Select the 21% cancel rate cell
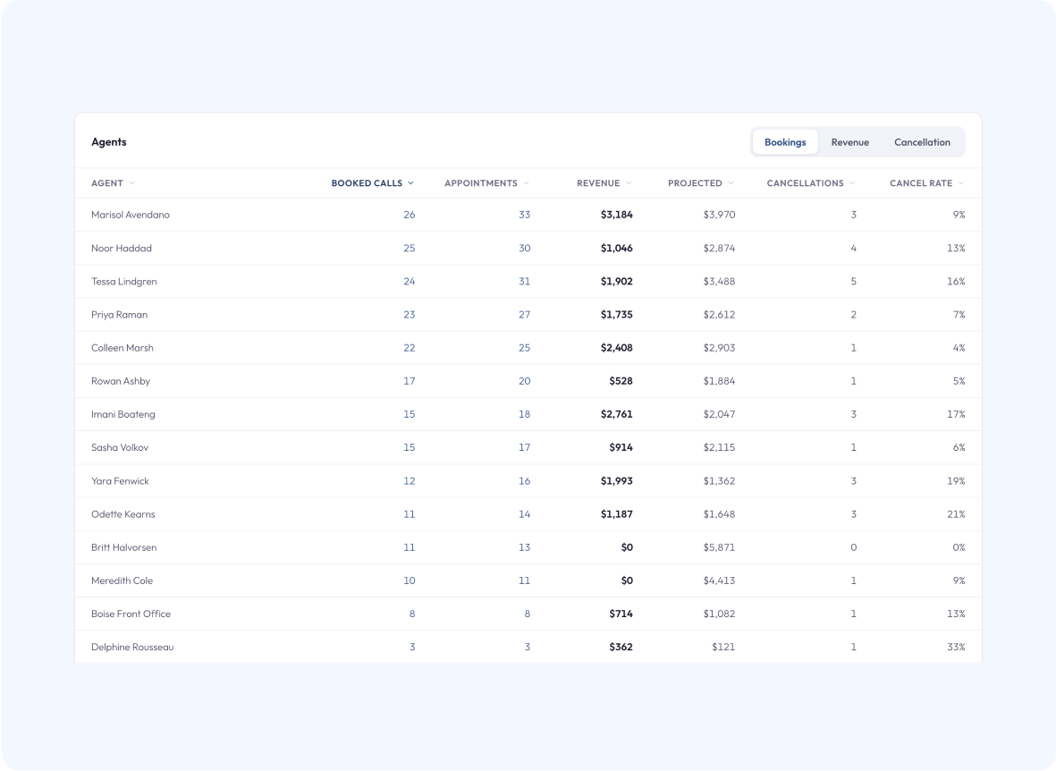The width and height of the screenshot is (1056, 771). click(x=956, y=514)
